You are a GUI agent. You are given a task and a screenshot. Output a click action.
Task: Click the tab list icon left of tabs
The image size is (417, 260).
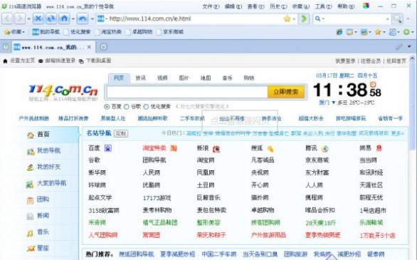tap(6, 46)
